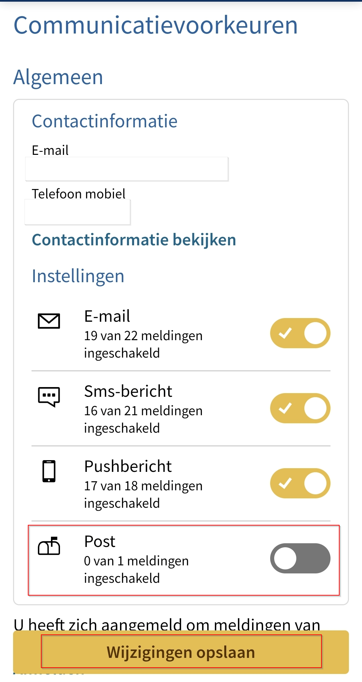Select the Algemeen section heading
Viewport: 362px width, 682px height.
(x=58, y=77)
